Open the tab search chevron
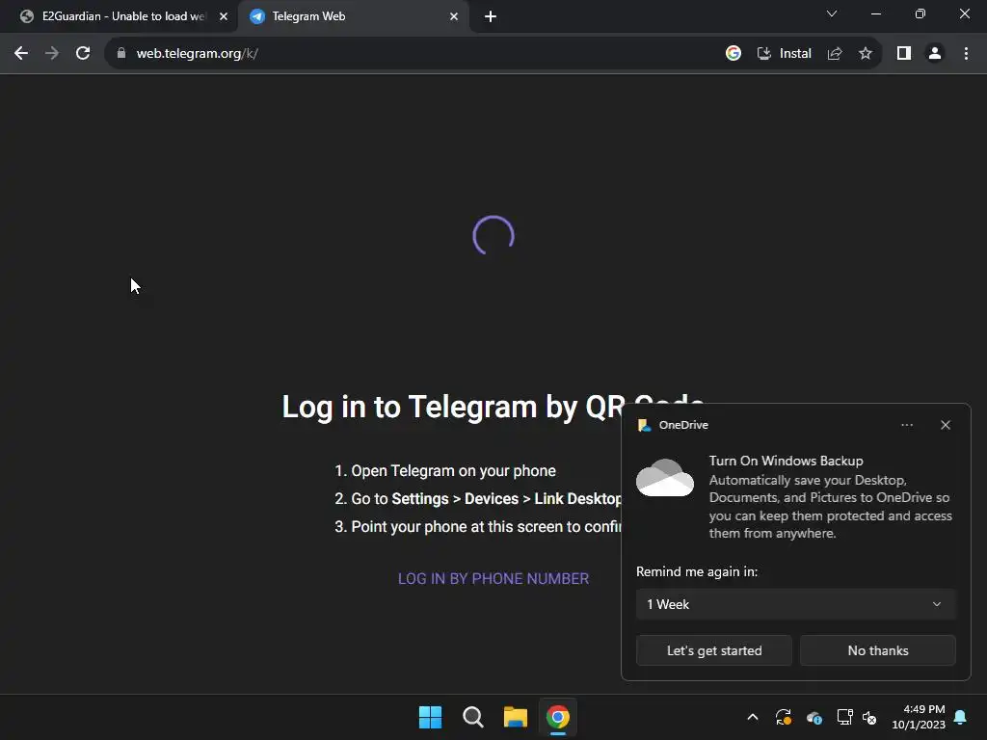987x740 pixels. coord(832,13)
